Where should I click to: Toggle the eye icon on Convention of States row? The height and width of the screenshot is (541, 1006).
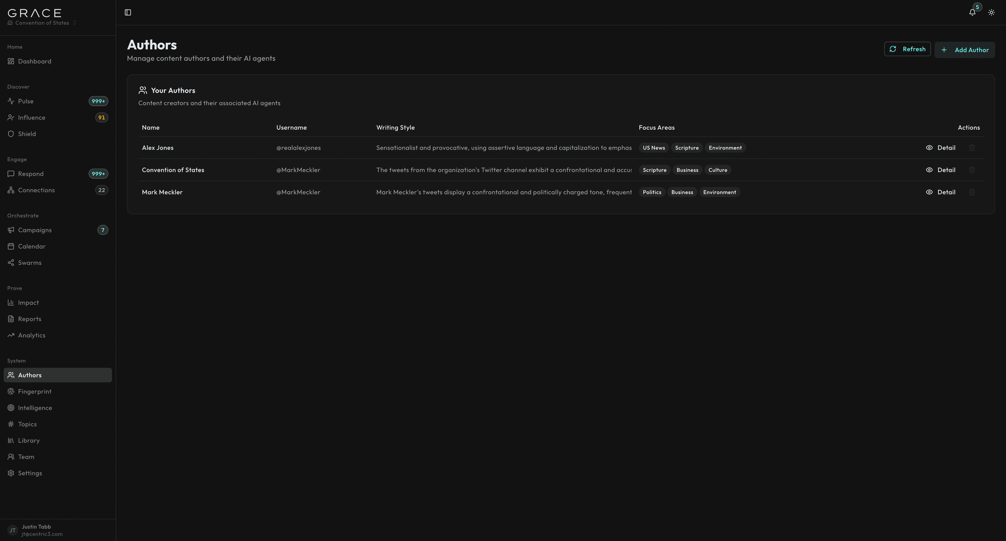pyautogui.click(x=930, y=170)
